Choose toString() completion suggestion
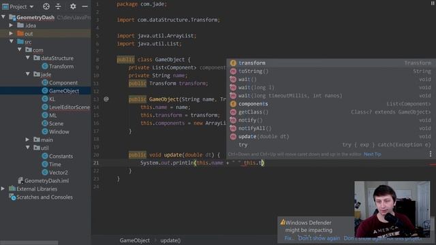The image size is (436, 245). pyautogui.click(x=330, y=71)
